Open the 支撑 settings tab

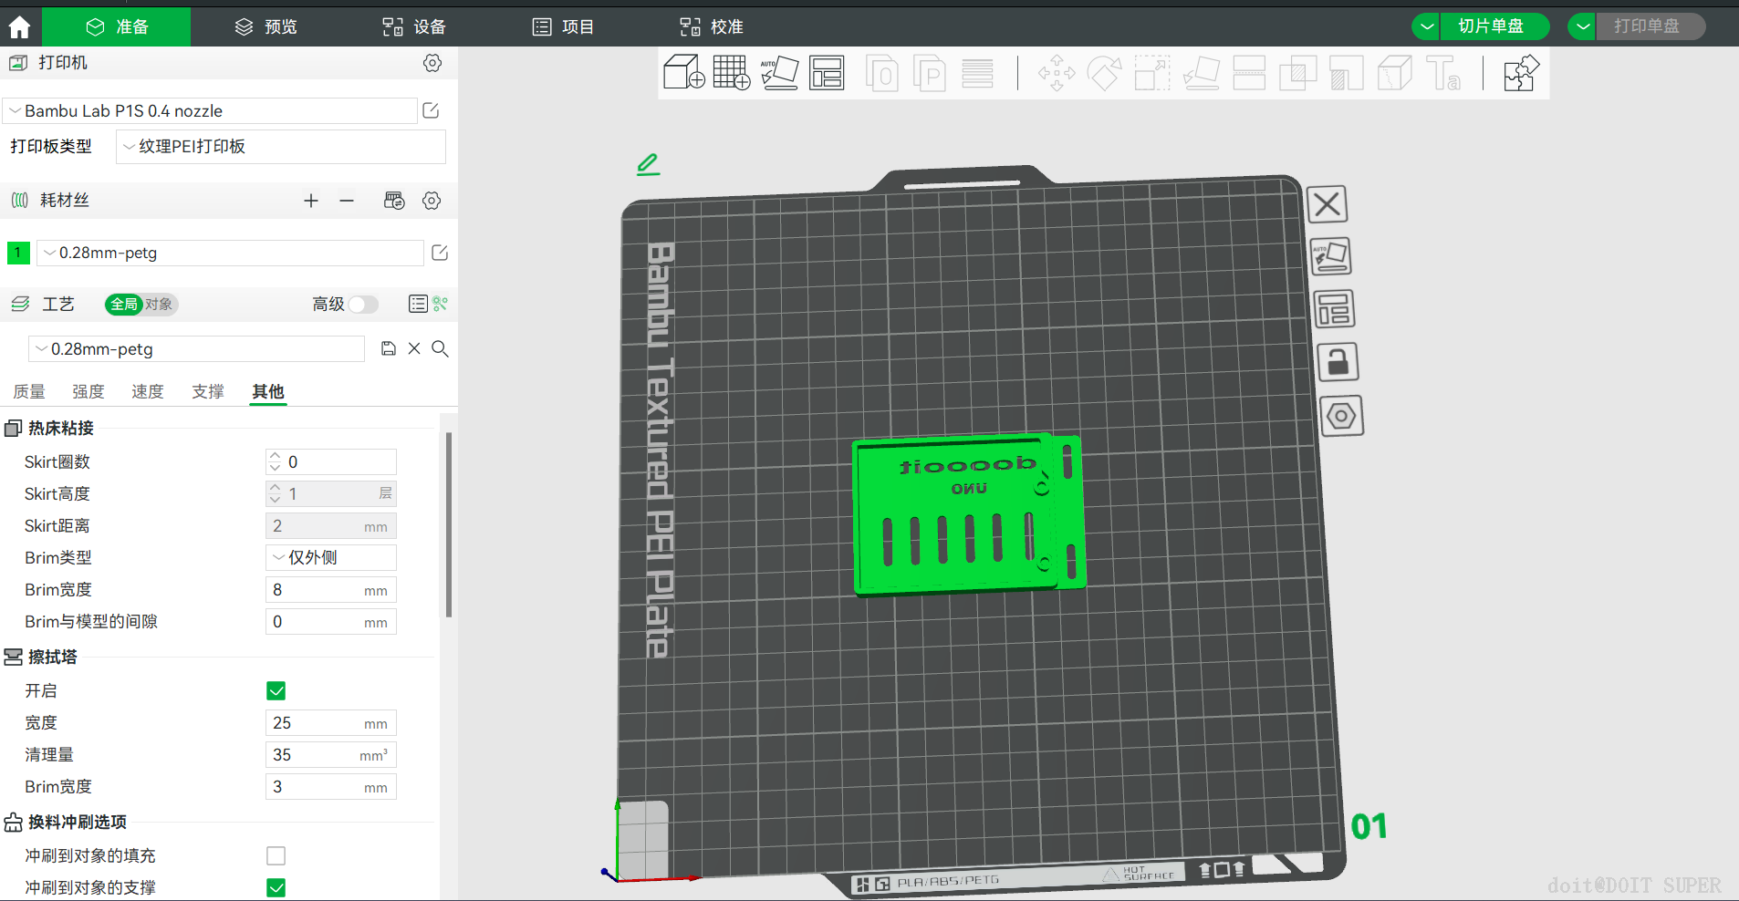[207, 391]
